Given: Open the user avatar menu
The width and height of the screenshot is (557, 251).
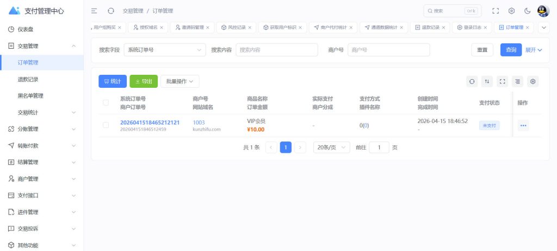Looking at the screenshot, I should pos(543,11).
